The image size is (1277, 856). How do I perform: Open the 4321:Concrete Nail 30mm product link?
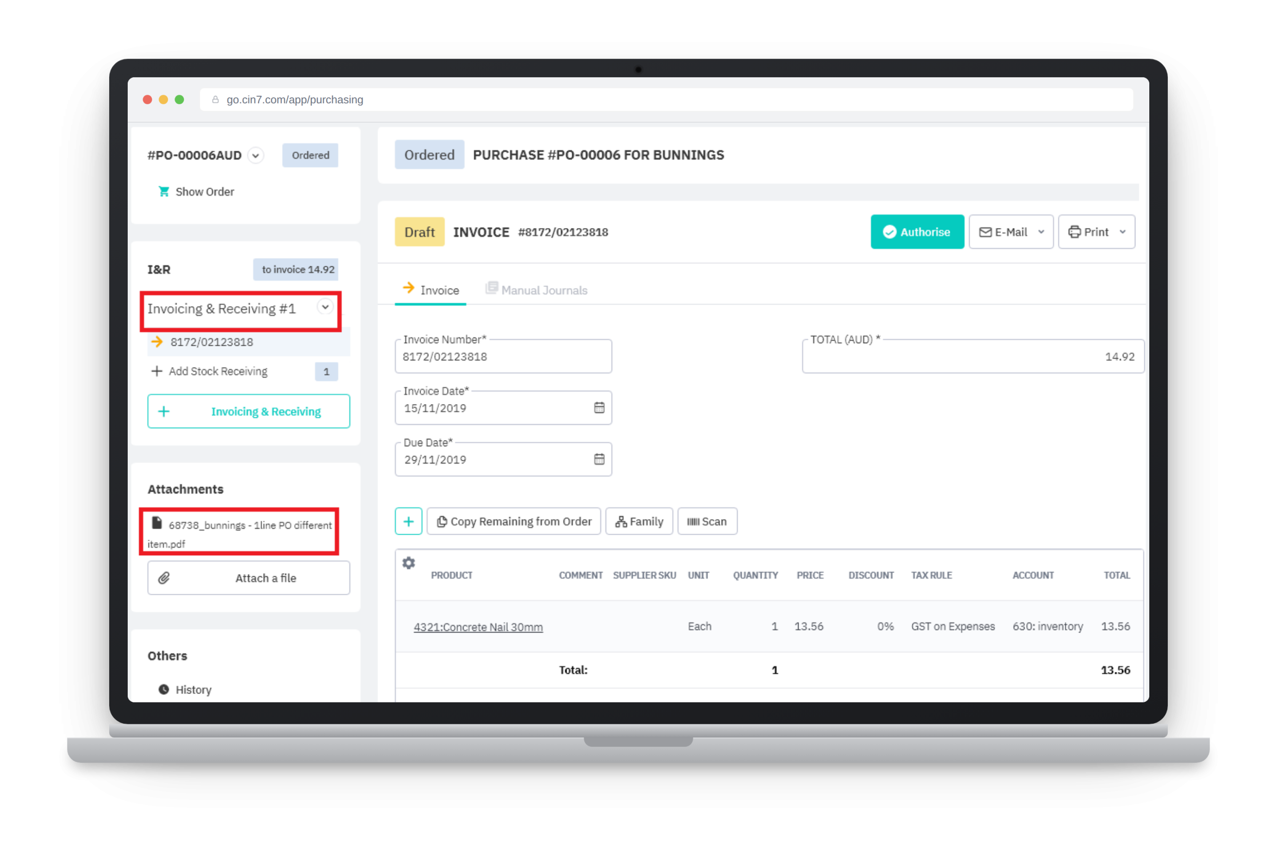pyautogui.click(x=478, y=627)
